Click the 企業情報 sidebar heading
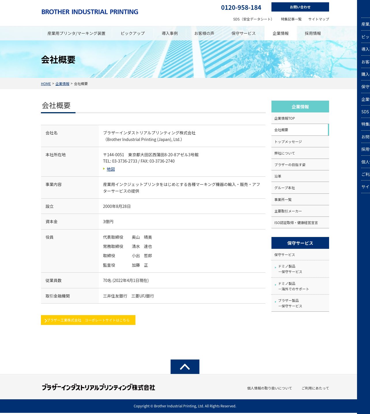370x414 pixels. tap(300, 107)
